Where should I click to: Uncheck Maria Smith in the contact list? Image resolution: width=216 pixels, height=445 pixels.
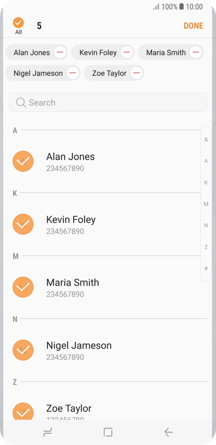pyautogui.click(x=23, y=287)
